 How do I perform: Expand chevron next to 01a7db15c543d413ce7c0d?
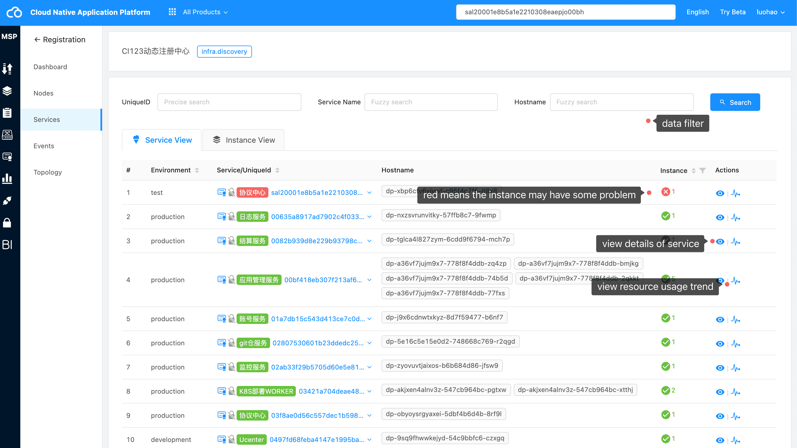(x=369, y=319)
